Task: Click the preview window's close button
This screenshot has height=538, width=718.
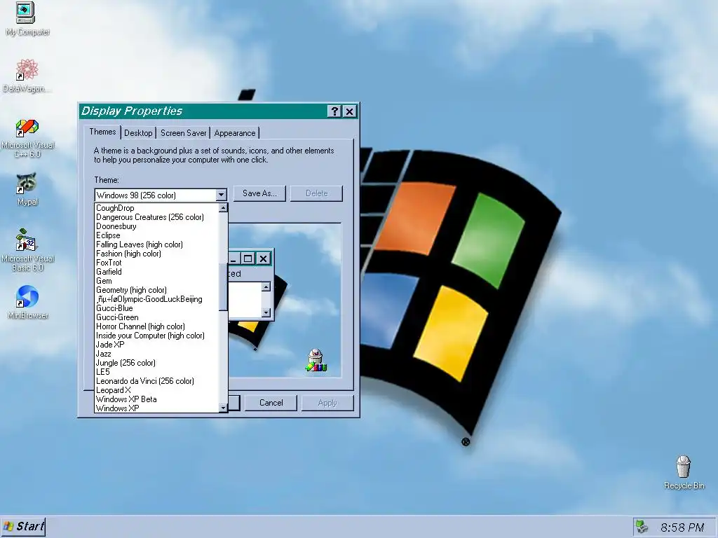Action: (264, 258)
